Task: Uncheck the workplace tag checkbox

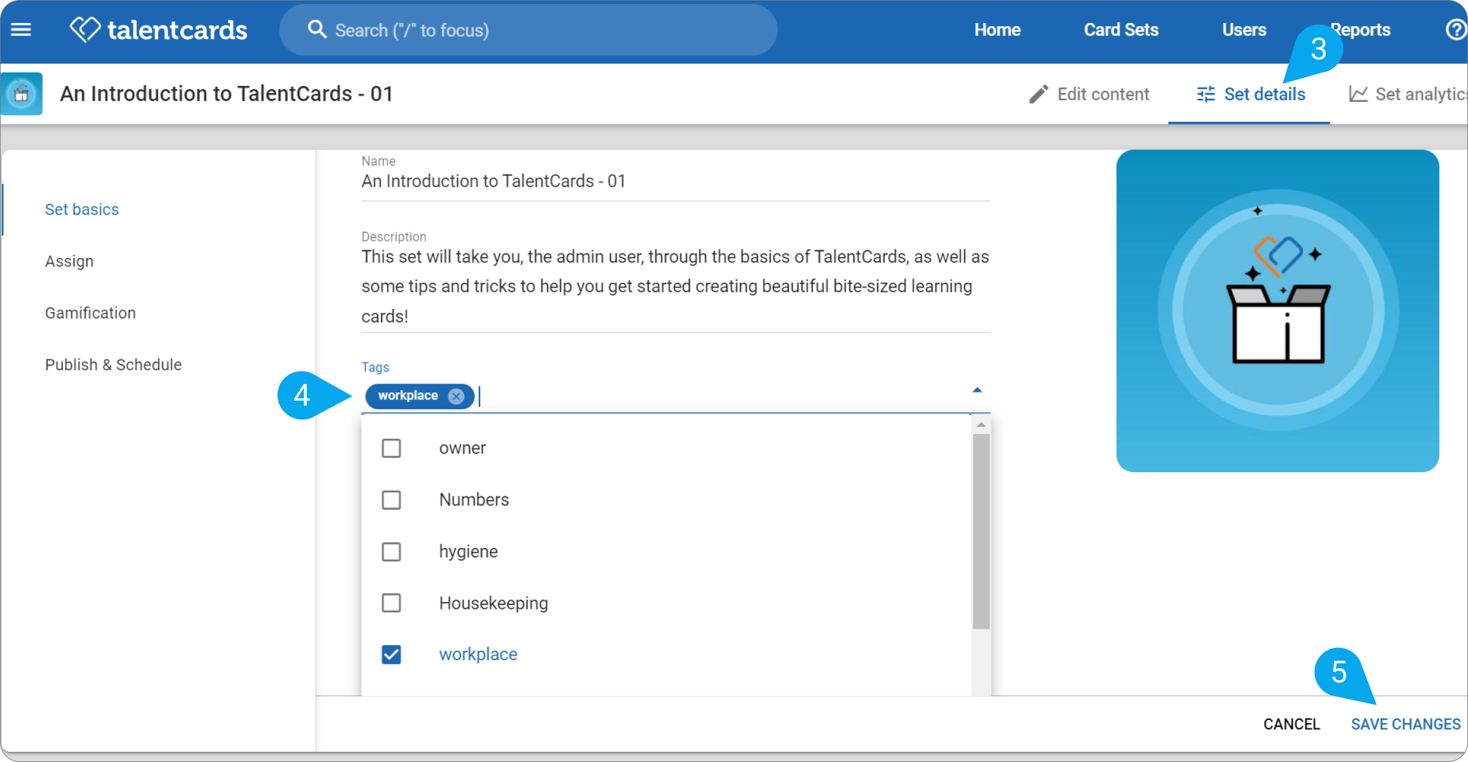Action: [x=392, y=655]
